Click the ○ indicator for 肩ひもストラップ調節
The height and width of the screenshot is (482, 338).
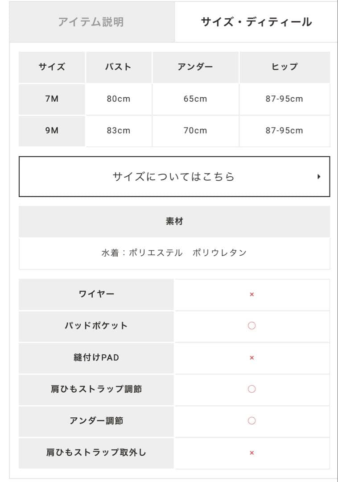click(x=252, y=389)
